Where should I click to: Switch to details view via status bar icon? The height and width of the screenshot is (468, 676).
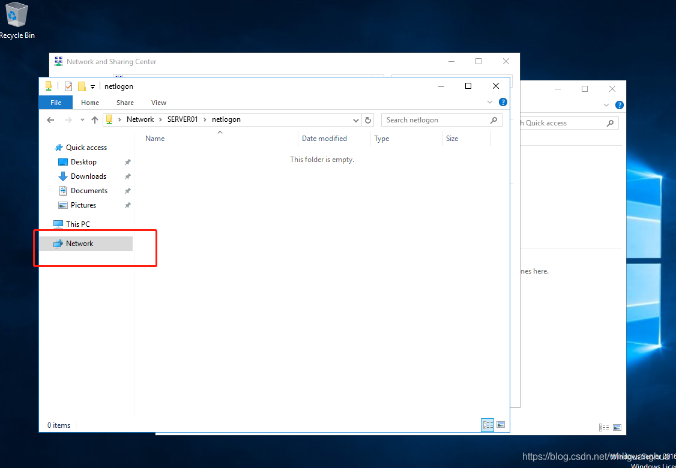point(487,425)
